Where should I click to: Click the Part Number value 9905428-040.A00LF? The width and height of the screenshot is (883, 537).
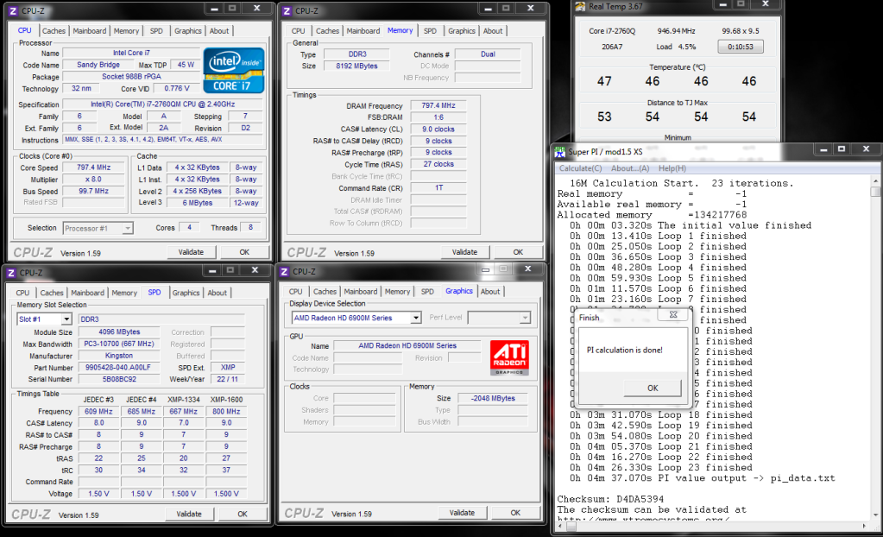[x=119, y=368]
